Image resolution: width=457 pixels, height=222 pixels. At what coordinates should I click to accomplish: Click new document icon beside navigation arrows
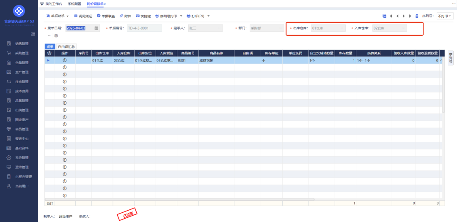click(x=384, y=16)
